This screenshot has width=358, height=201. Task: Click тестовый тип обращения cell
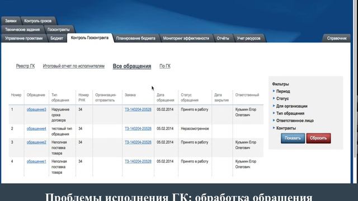point(62,131)
